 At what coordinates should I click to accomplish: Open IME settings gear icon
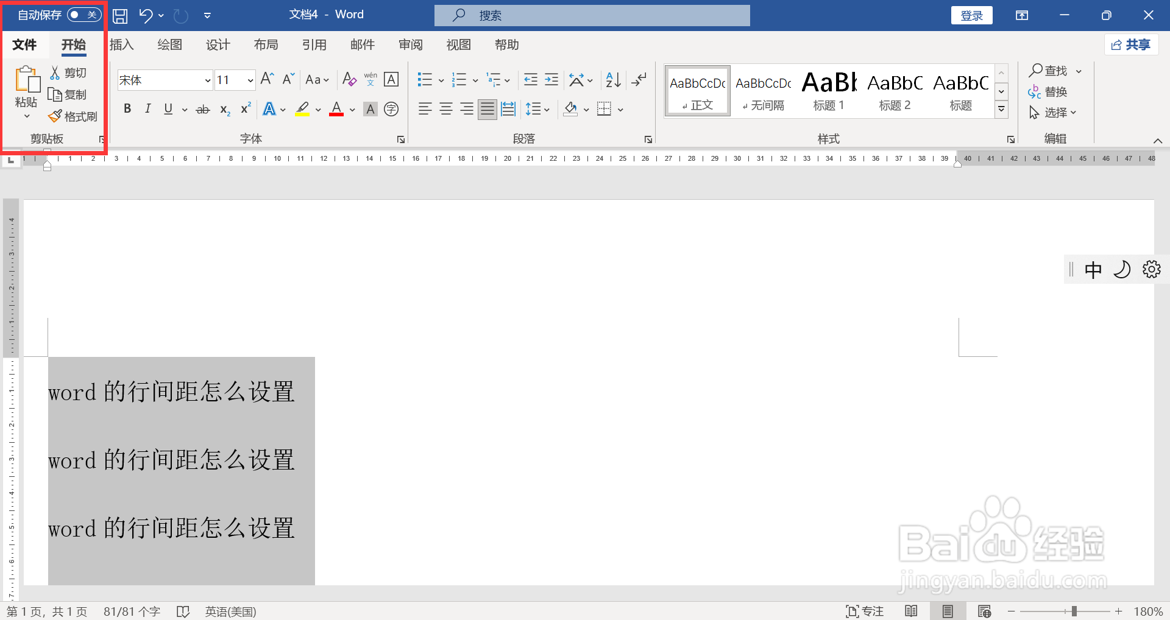coord(1151,269)
